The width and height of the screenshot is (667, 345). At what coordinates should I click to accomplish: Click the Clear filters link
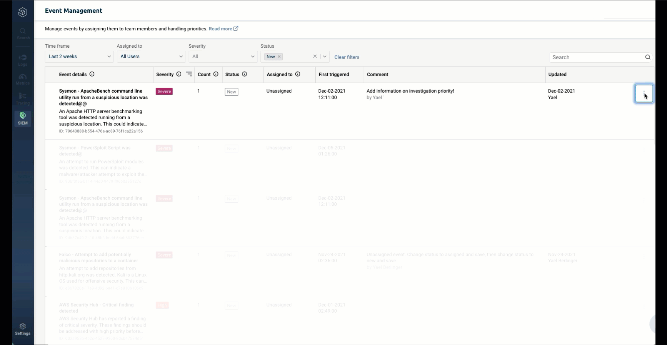pos(347,57)
